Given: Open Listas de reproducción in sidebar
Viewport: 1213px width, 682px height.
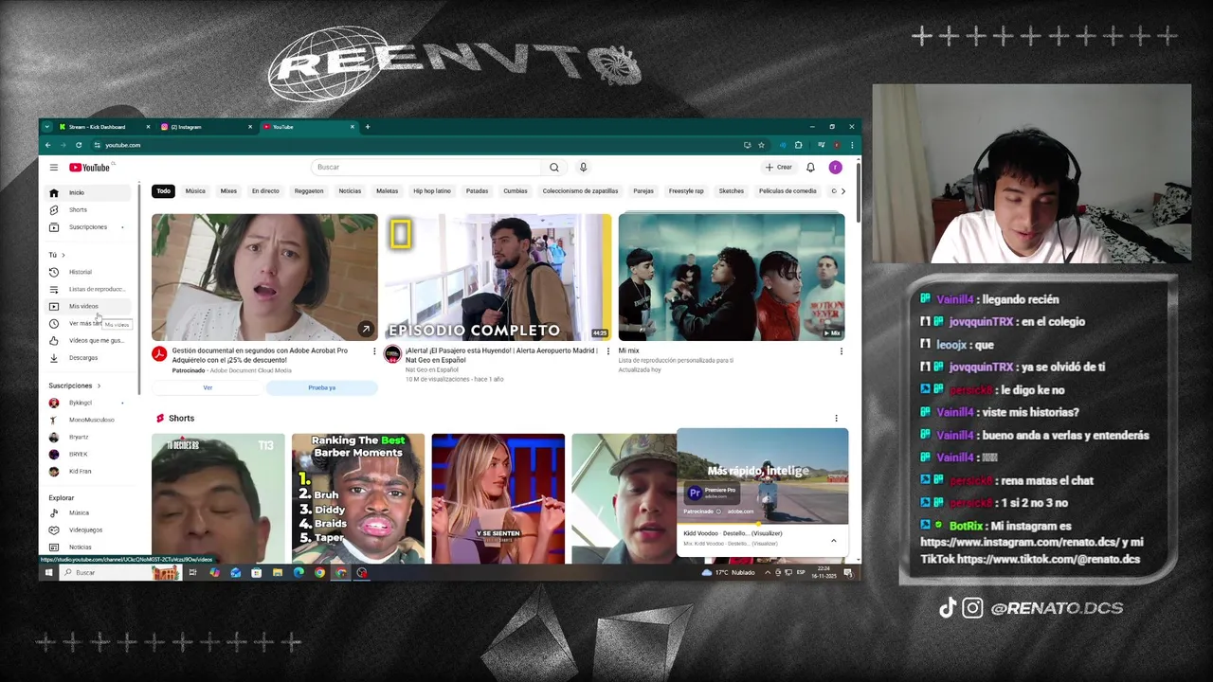Looking at the screenshot, I should coord(88,290).
